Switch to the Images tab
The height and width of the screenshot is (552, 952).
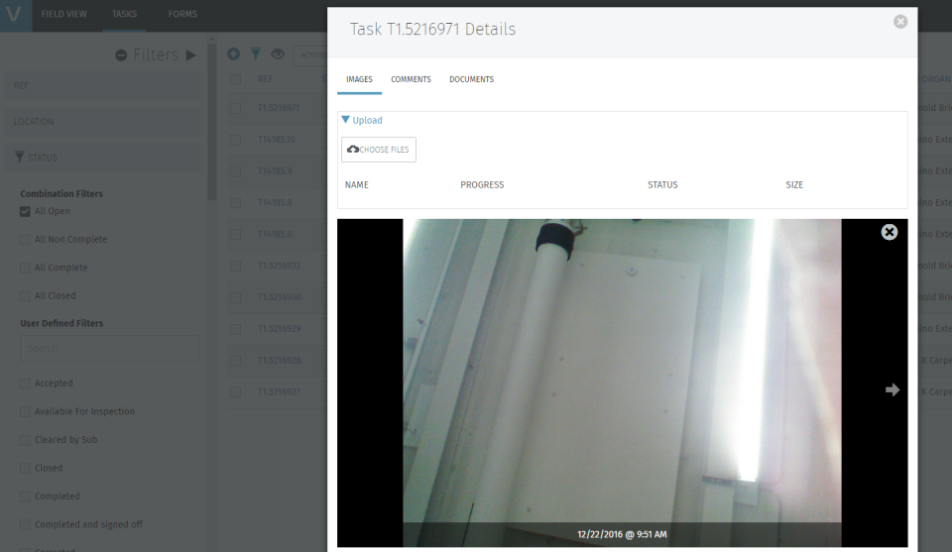(359, 79)
